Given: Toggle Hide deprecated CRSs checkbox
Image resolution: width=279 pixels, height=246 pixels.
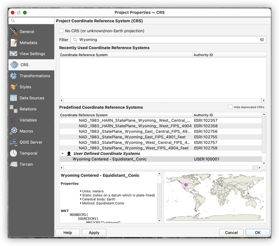Looking at the screenshot, I should (230, 107).
